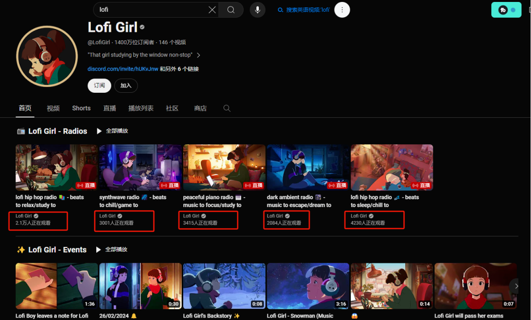Click the teal extension icon at top right

(x=506, y=10)
